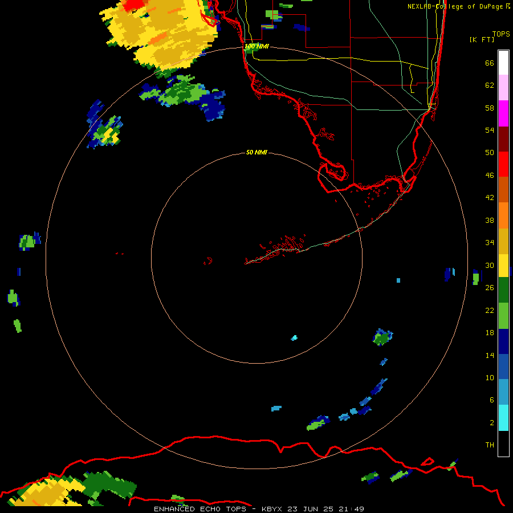Pick the dark green legend swatch
The height and width of the screenshot is (513, 513).
(x=503, y=290)
